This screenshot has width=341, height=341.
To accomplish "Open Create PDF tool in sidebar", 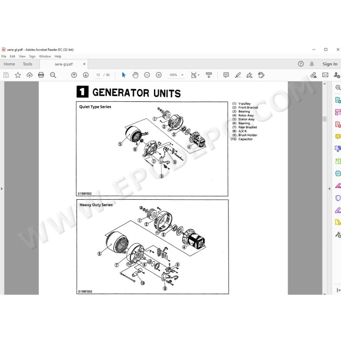I will (x=338, y=124).
